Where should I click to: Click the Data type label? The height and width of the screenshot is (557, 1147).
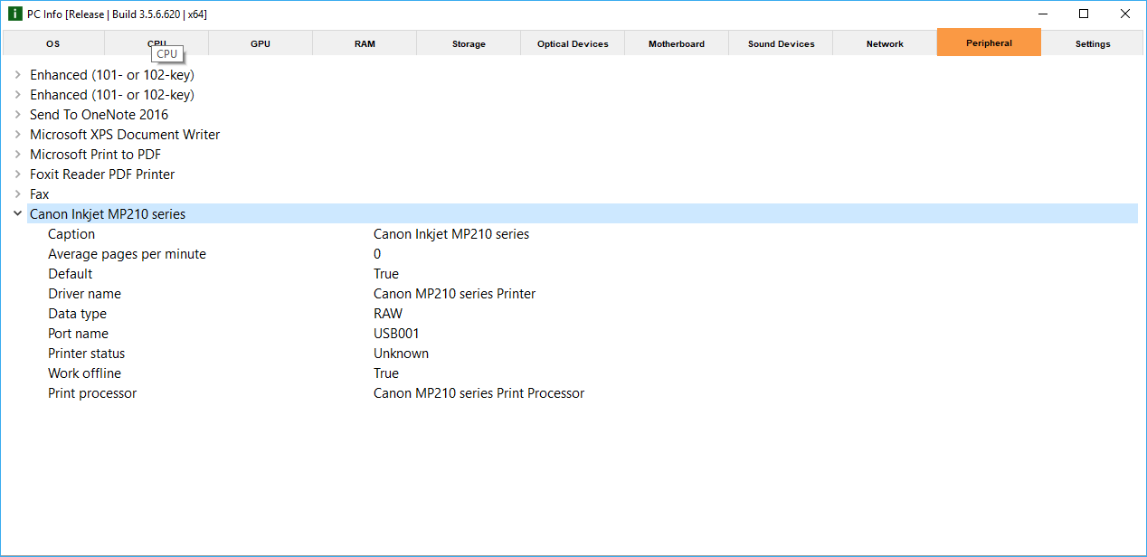coord(77,314)
